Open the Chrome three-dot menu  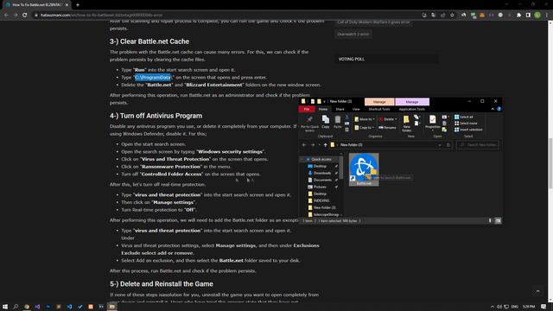[547, 16]
